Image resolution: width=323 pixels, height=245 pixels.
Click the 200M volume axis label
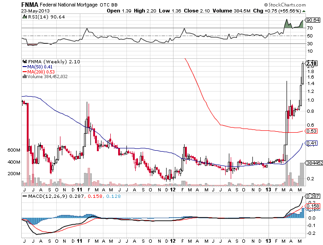[14, 174]
